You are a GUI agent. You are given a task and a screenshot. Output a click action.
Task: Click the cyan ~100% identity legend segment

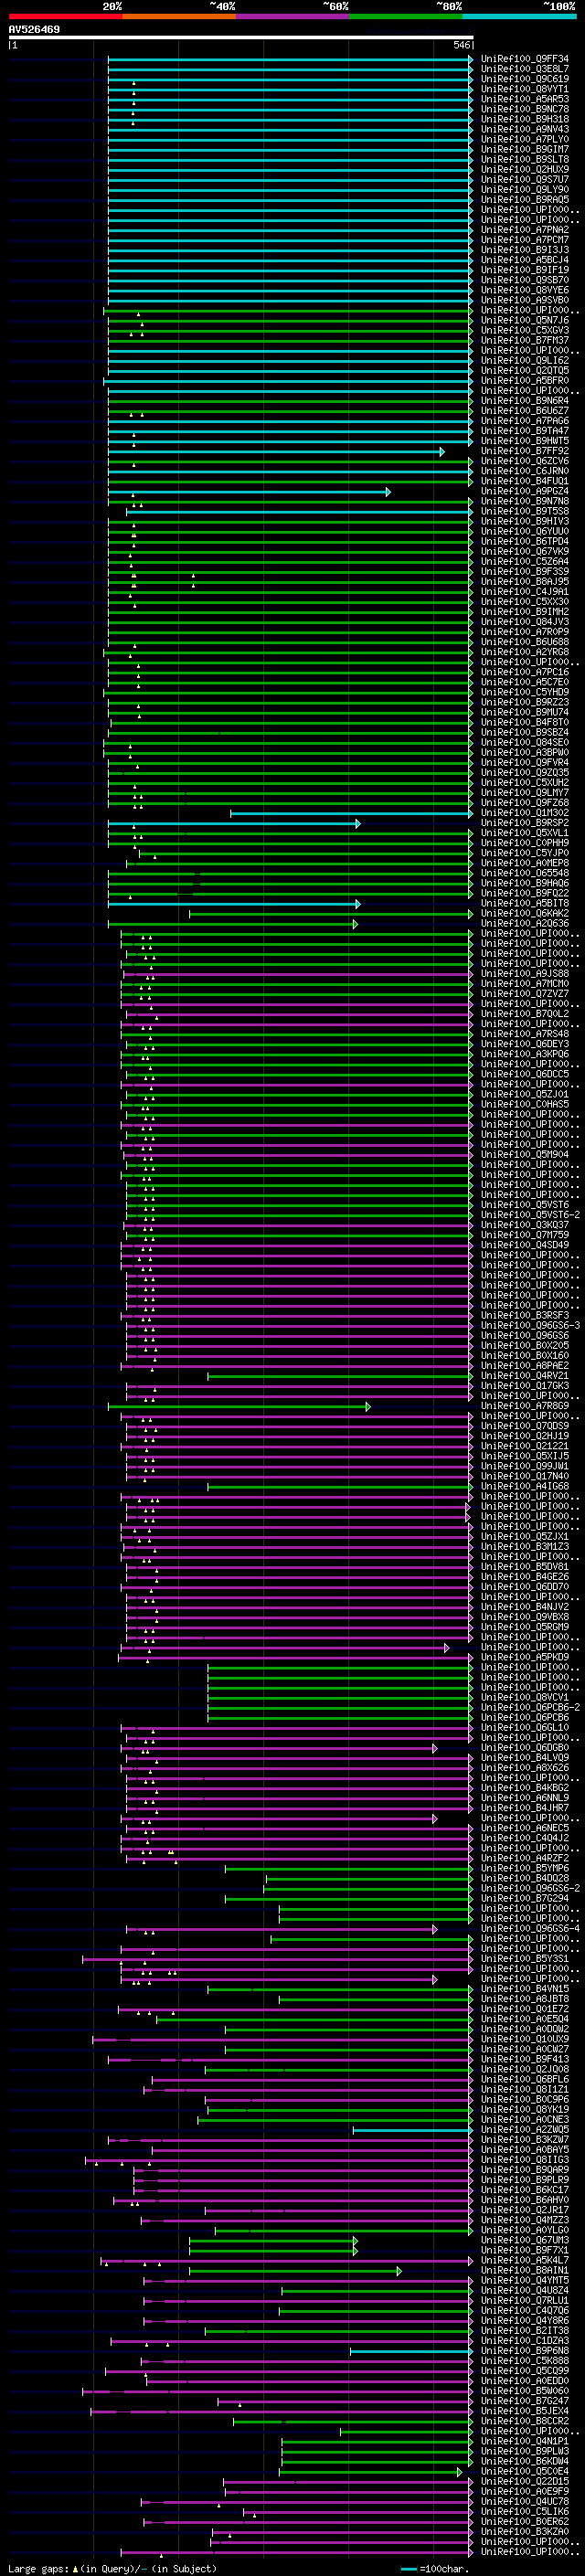coord(519,16)
